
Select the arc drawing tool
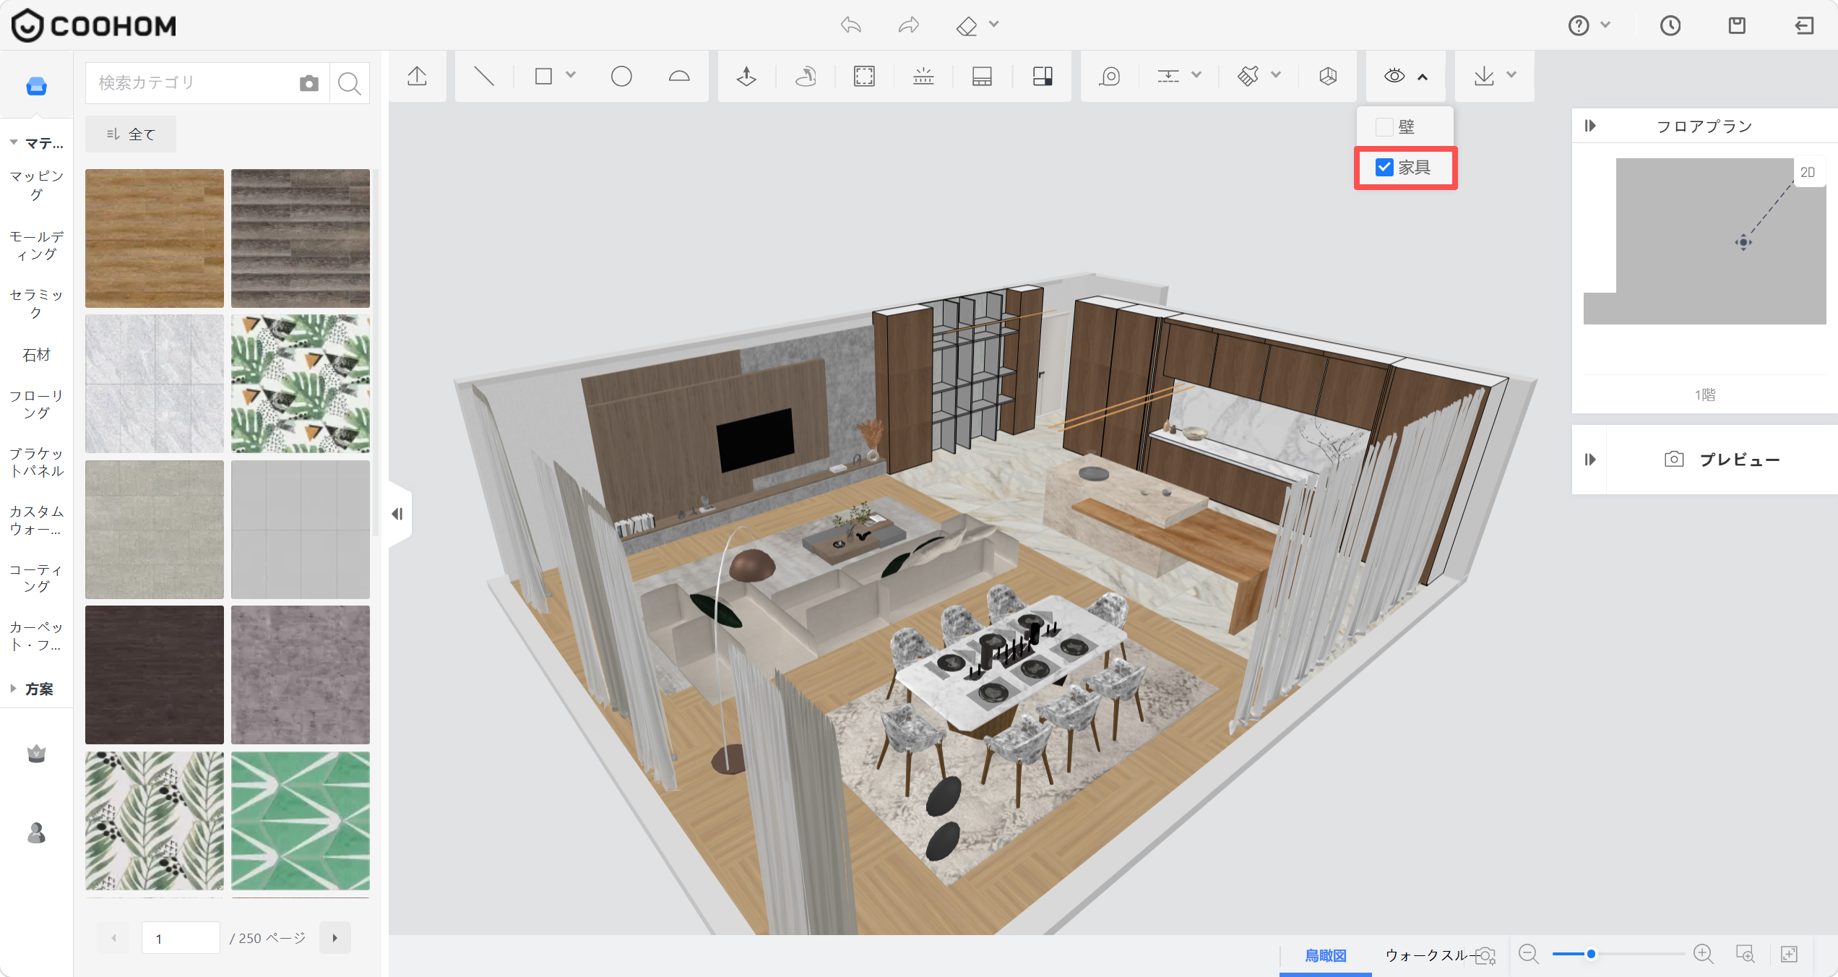pyautogui.click(x=679, y=76)
